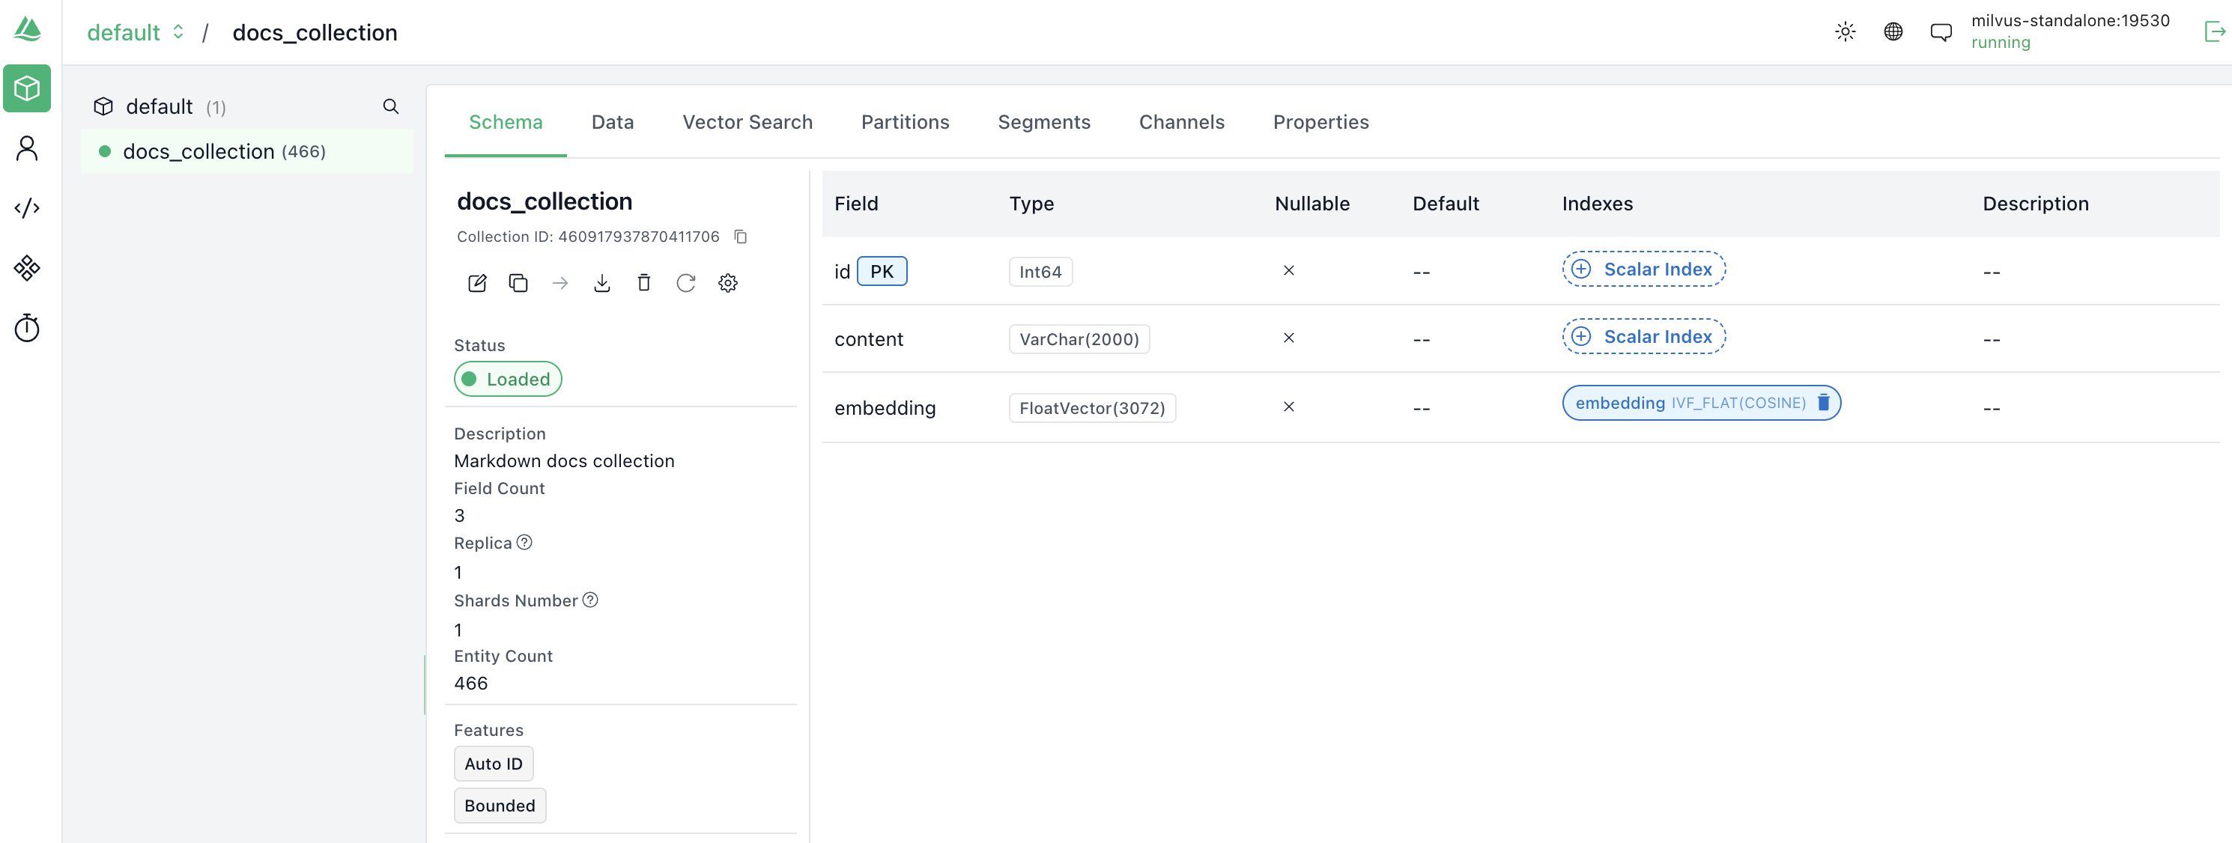Add Scalar Index for content field
Screen dimensions: 2232x843
(1643, 337)
